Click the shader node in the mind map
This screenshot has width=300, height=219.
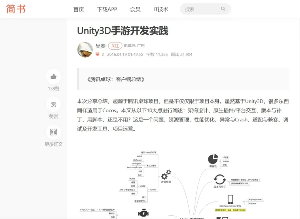[226, 161]
